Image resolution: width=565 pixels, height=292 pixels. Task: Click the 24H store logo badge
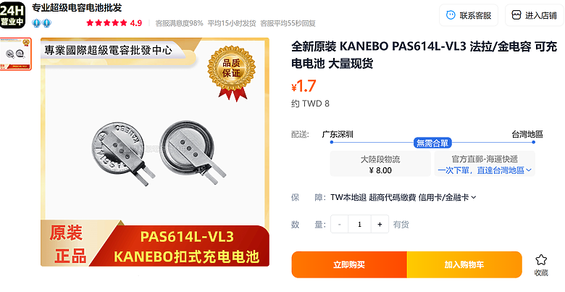pyautogui.click(x=12, y=15)
